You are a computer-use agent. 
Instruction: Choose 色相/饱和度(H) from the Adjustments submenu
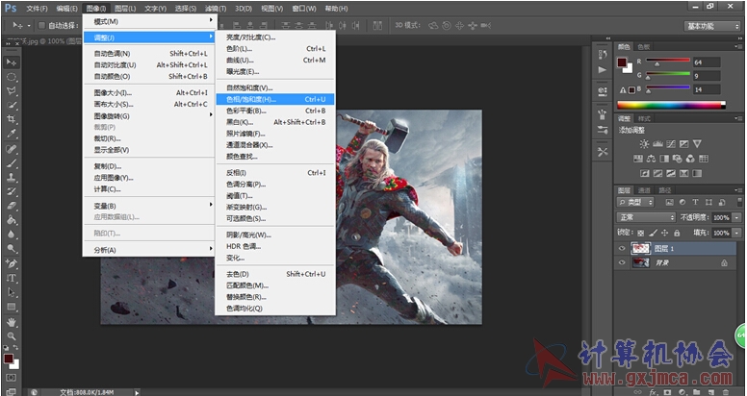(x=275, y=99)
